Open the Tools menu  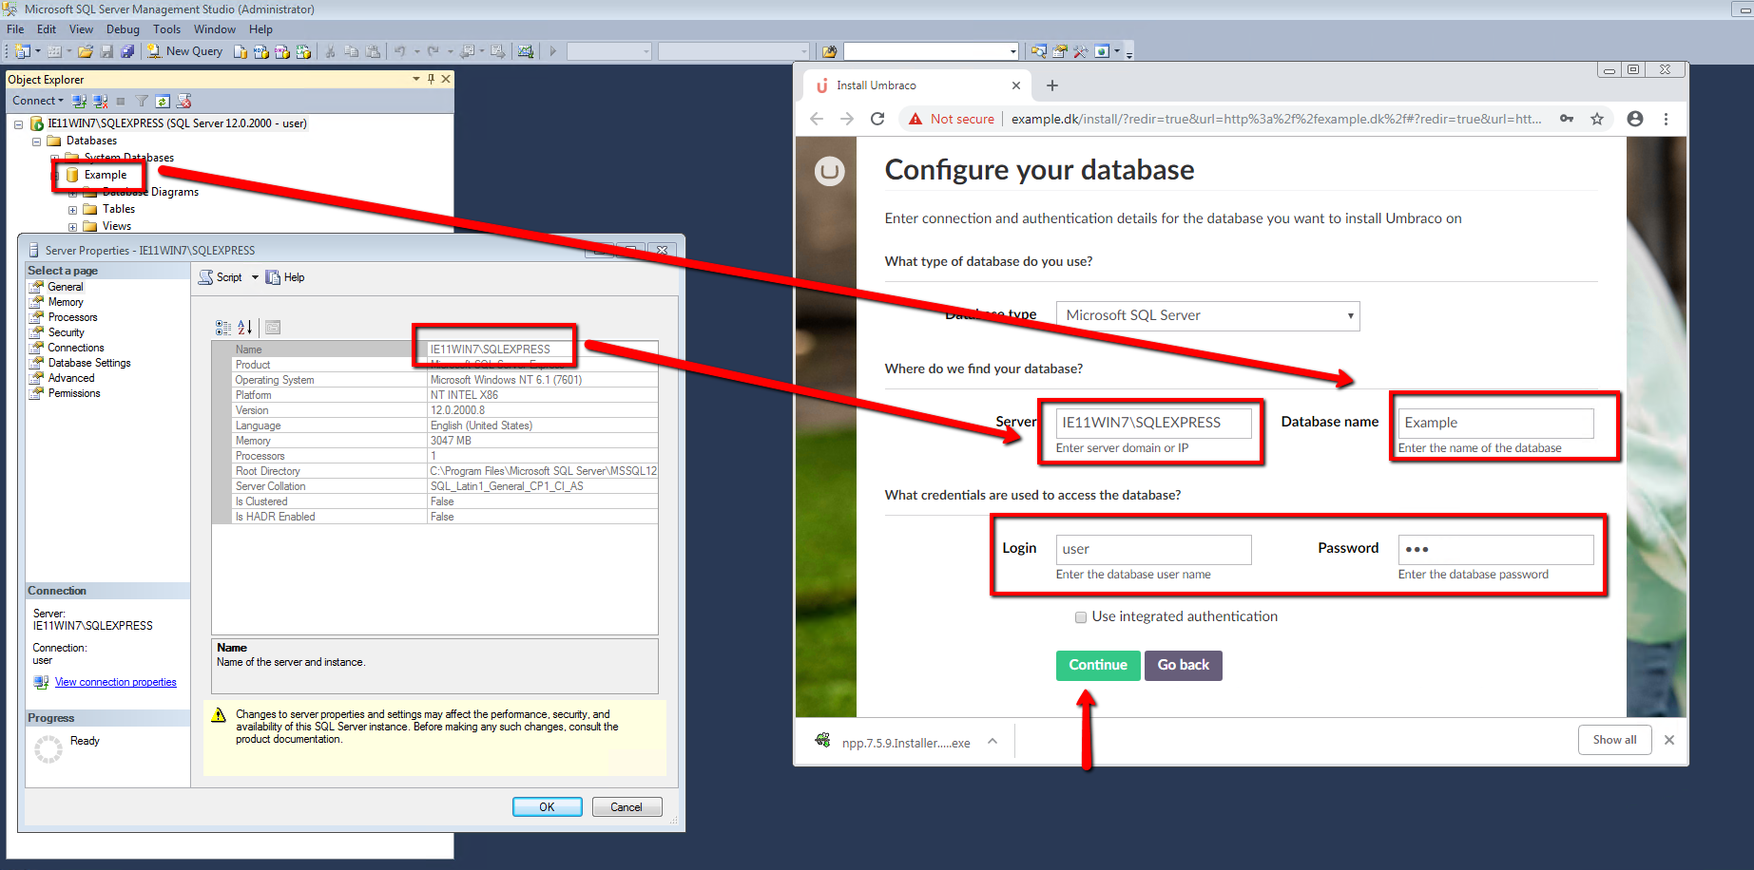166,29
